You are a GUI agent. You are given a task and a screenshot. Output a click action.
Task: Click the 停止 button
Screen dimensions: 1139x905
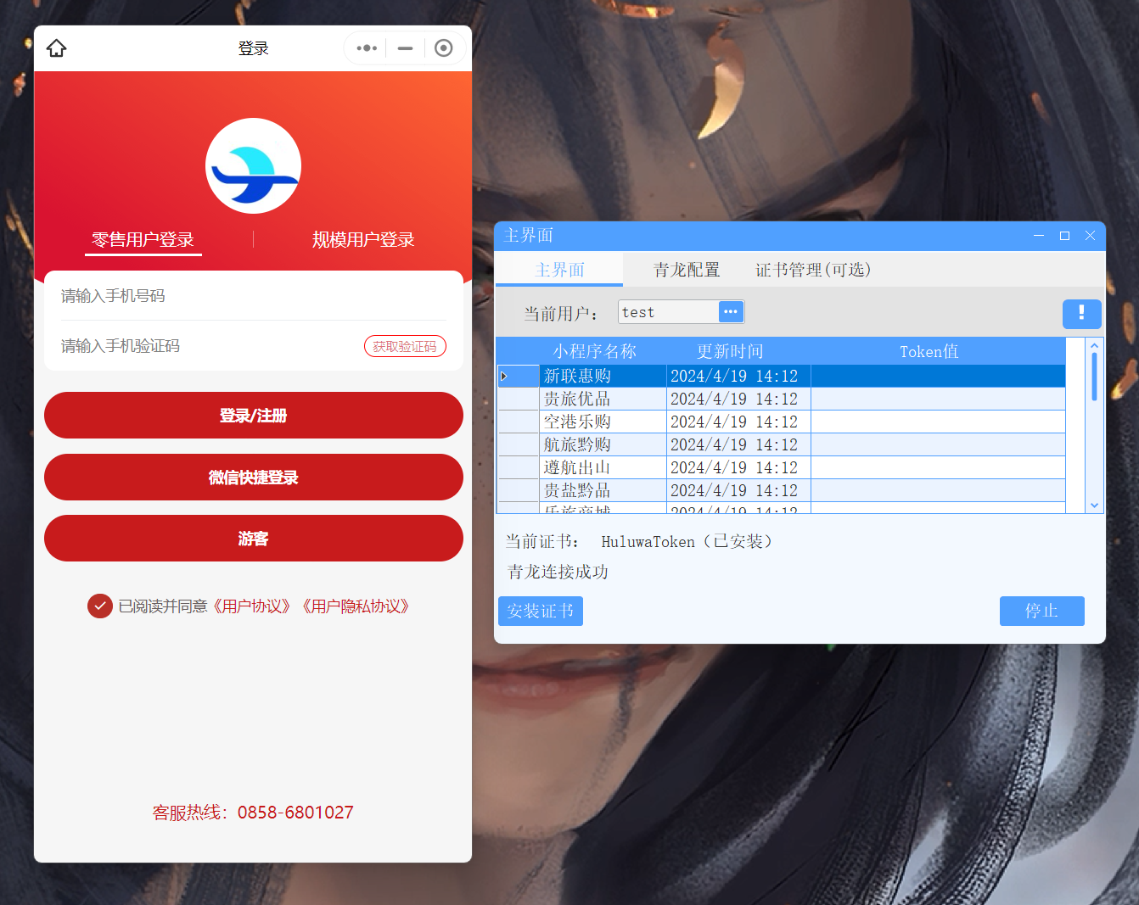coord(1042,611)
